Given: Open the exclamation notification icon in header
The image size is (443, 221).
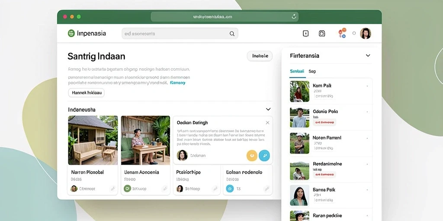Looking at the screenshot, I should [305, 34].
